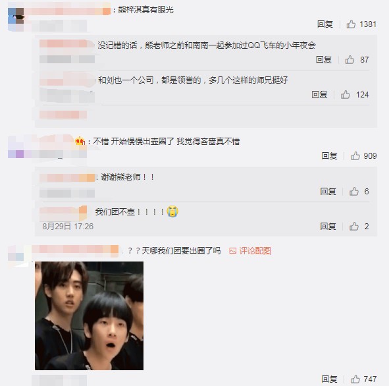
Task: Reply to the 我们团不壶 comment
Action: 328,227
